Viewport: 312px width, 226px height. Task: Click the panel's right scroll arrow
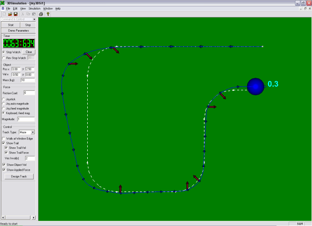(34, 217)
